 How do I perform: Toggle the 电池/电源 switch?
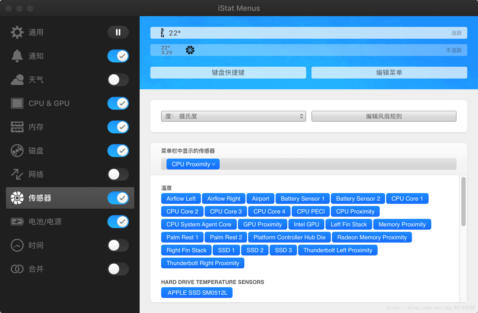coord(118,222)
